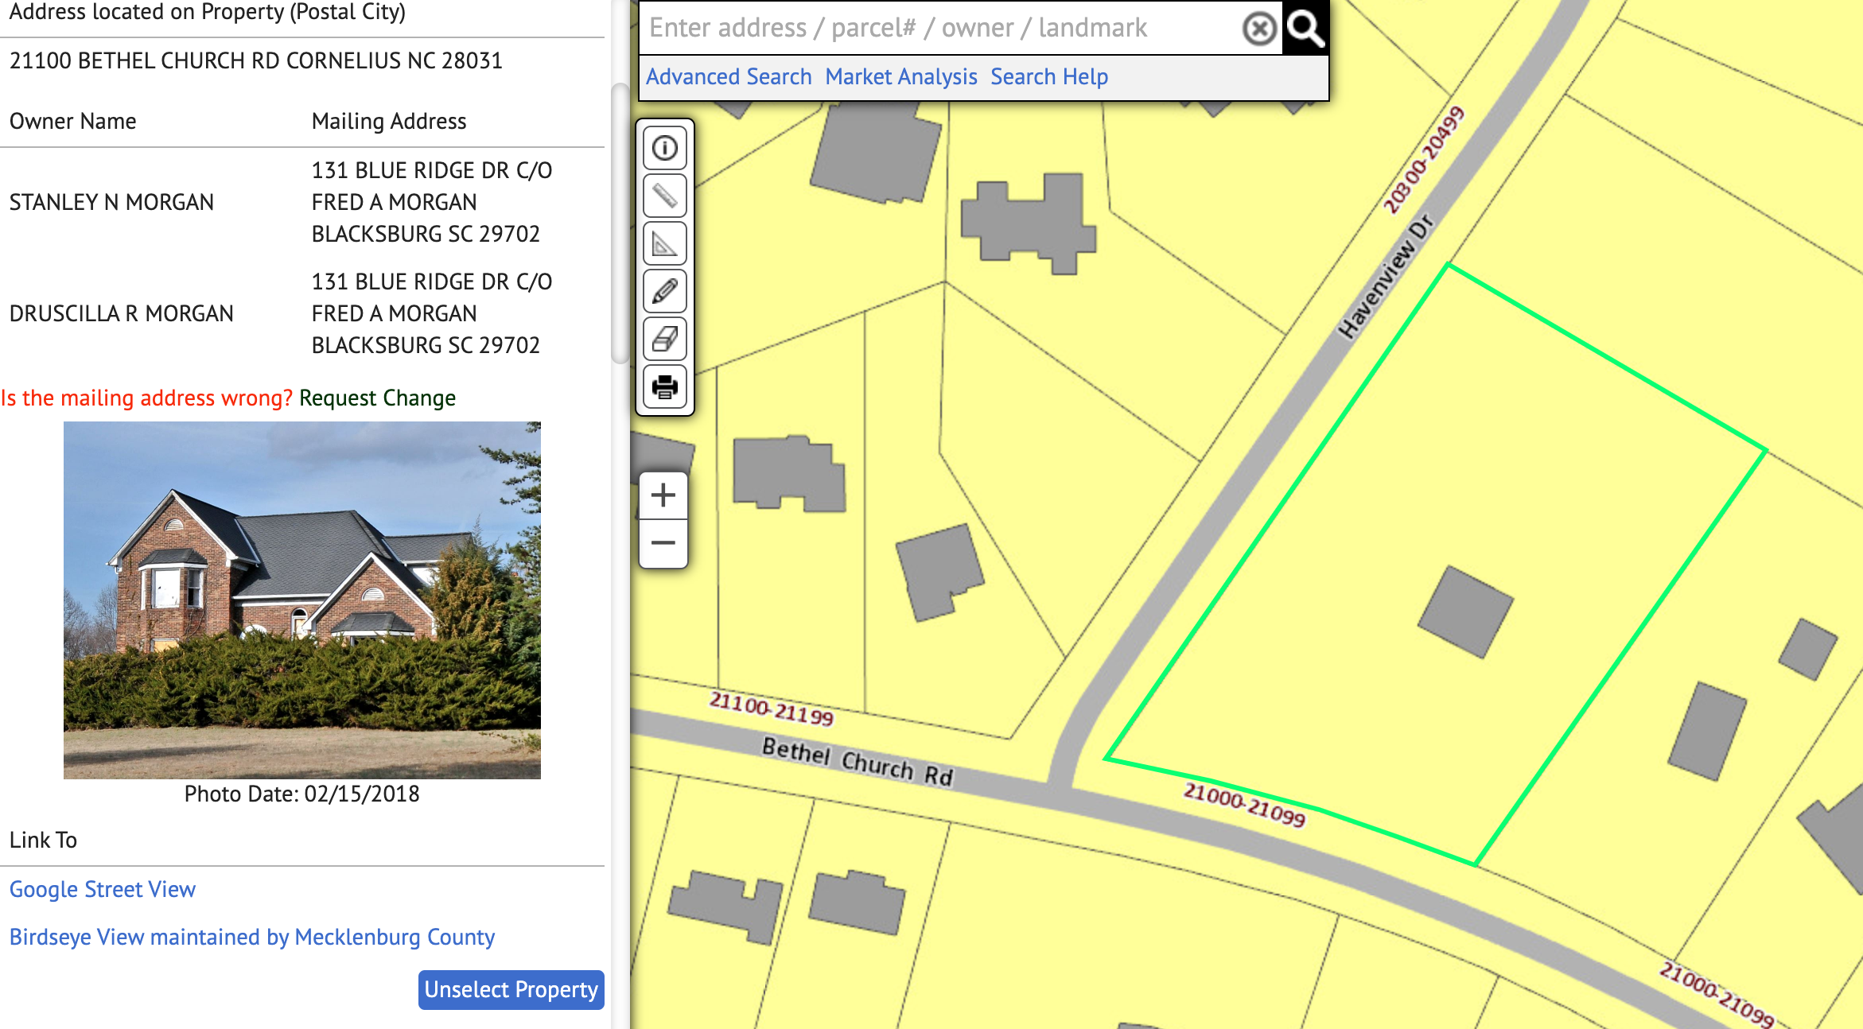The width and height of the screenshot is (1863, 1029).
Task: Click the magnifying glass search button
Action: 1305,29
